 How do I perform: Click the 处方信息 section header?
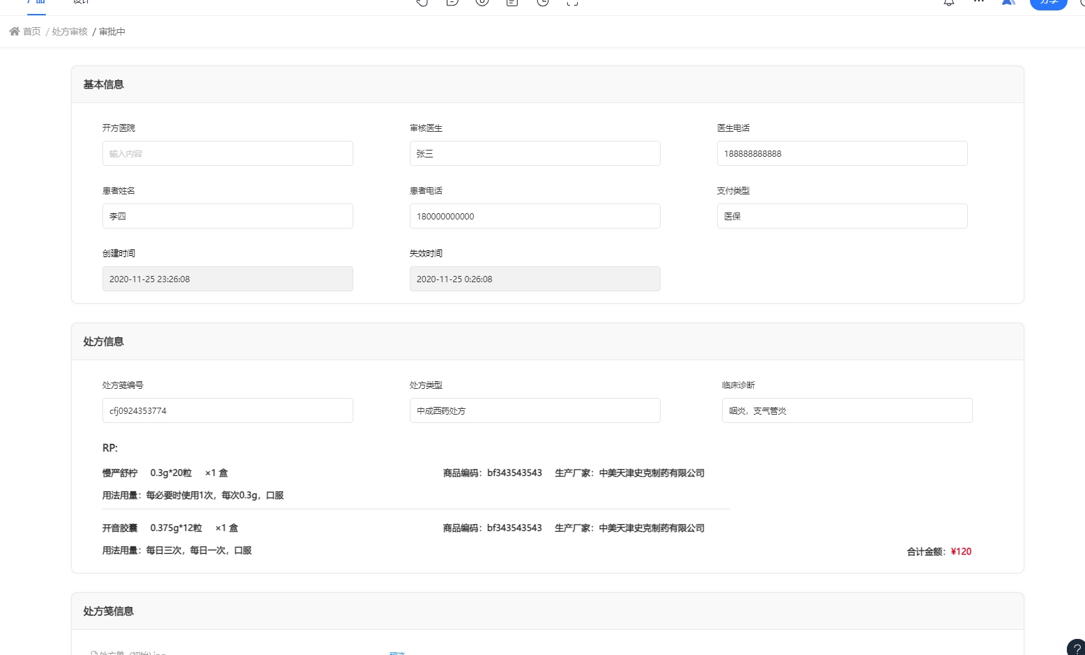[548, 341]
